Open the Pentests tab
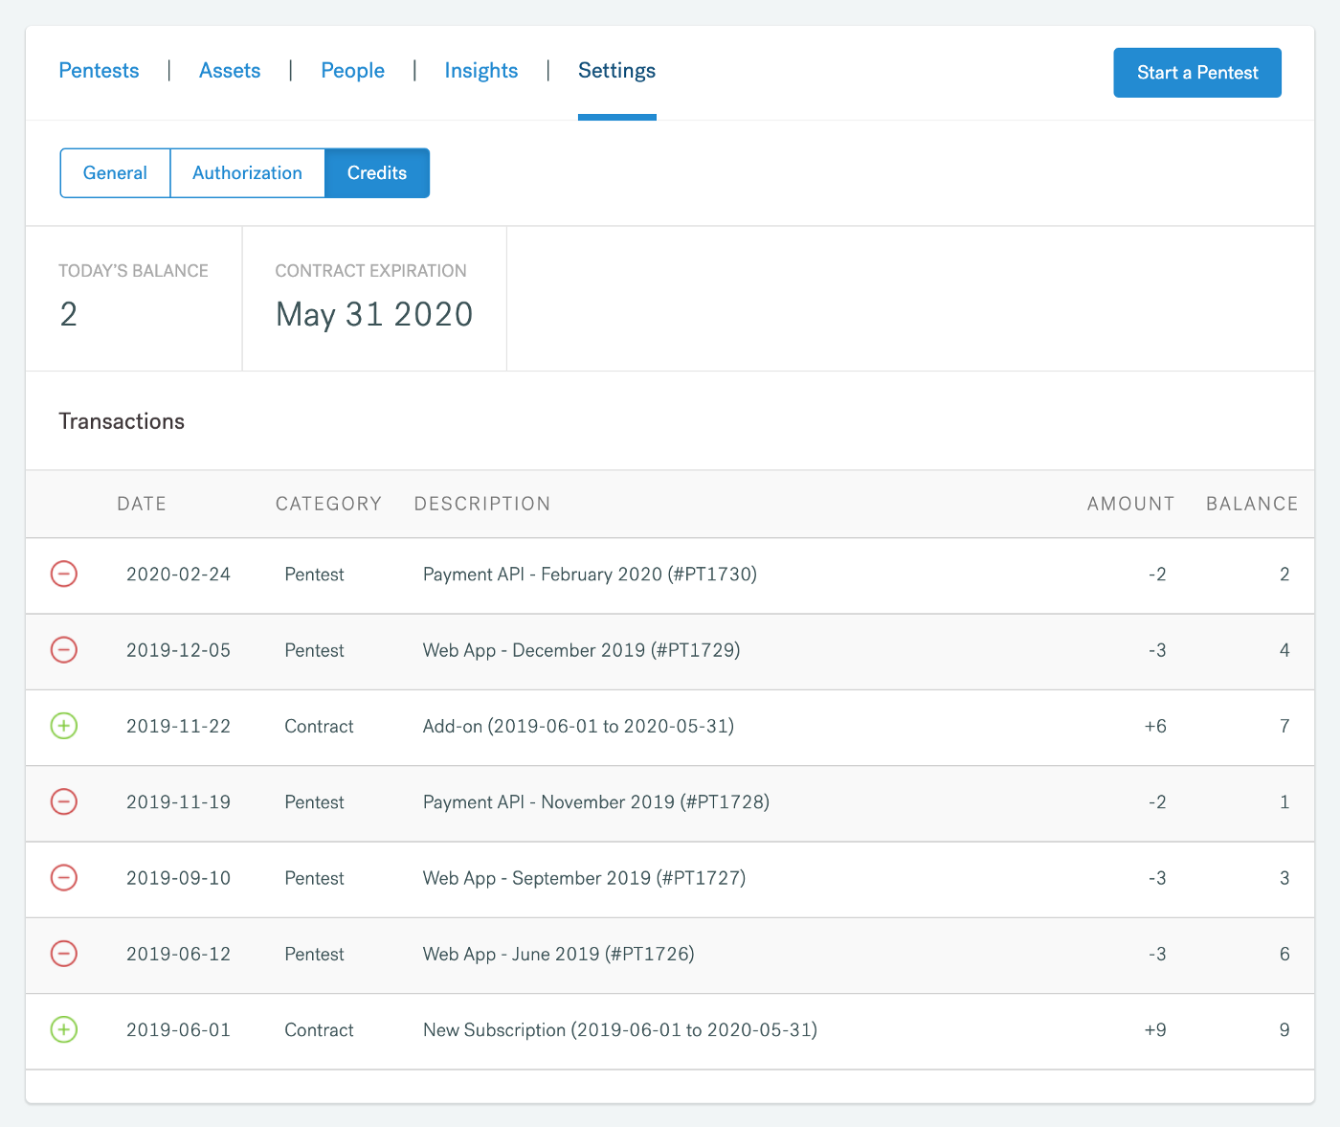Viewport: 1340px width, 1127px height. tap(99, 71)
